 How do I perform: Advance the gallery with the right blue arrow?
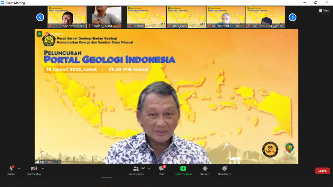[292, 17]
